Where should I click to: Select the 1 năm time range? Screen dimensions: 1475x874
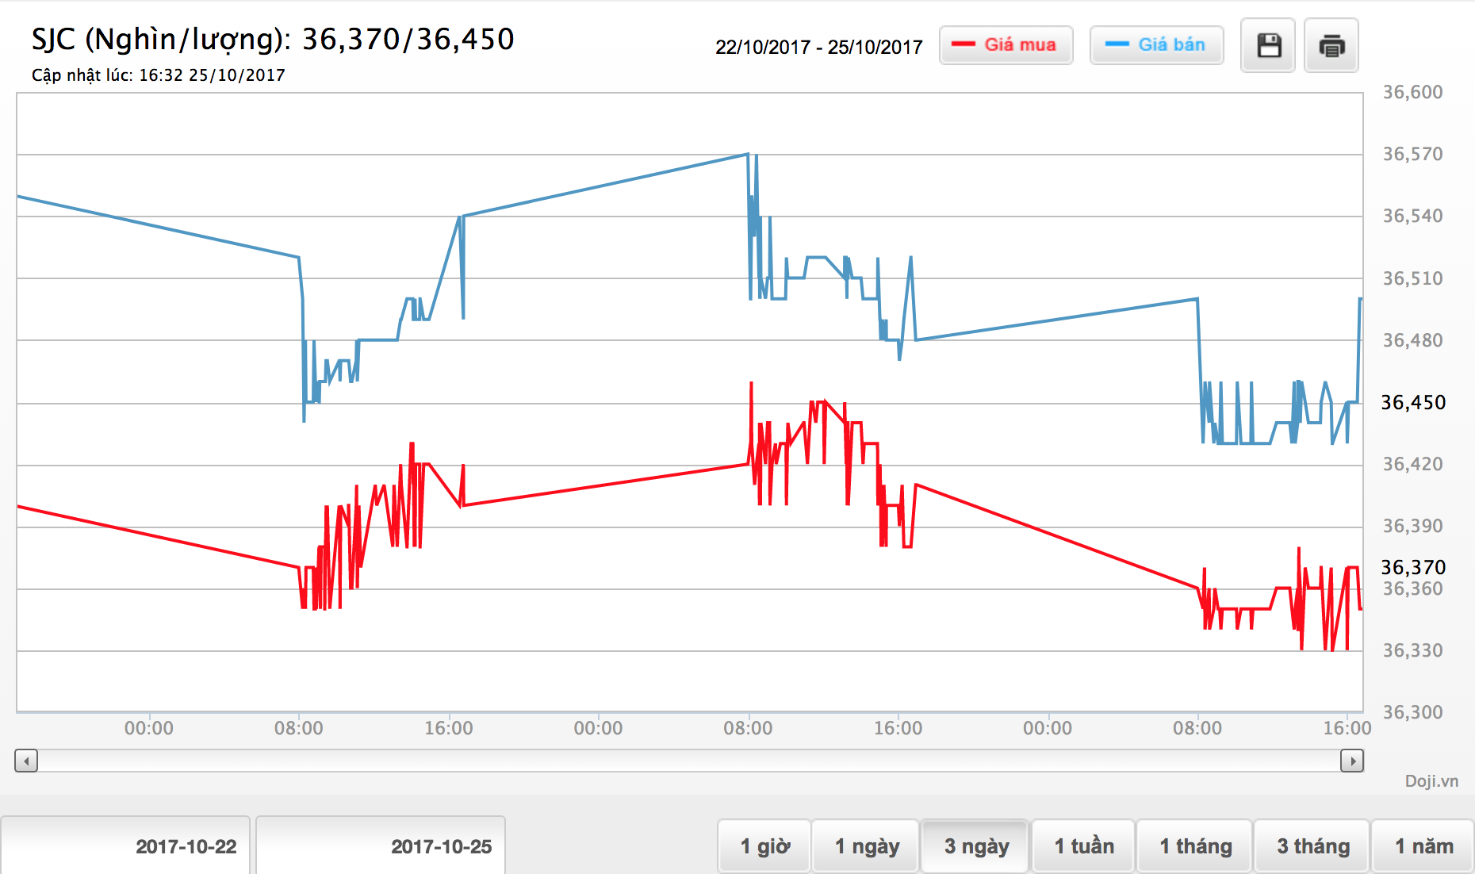(1423, 846)
